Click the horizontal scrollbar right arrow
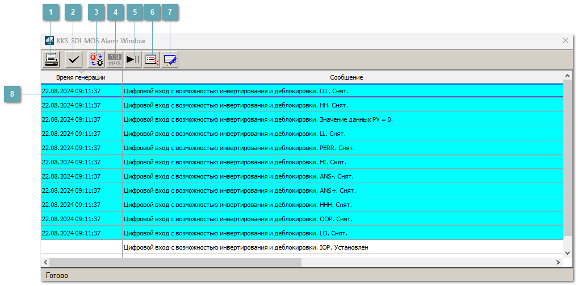The height and width of the screenshot is (286, 578). point(558,262)
